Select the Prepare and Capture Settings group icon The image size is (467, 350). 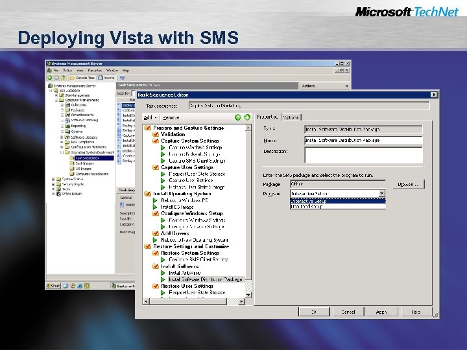click(147, 128)
